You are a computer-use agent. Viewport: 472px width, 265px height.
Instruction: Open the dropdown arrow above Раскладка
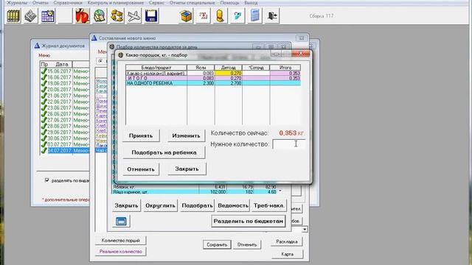tap(305, 230)
